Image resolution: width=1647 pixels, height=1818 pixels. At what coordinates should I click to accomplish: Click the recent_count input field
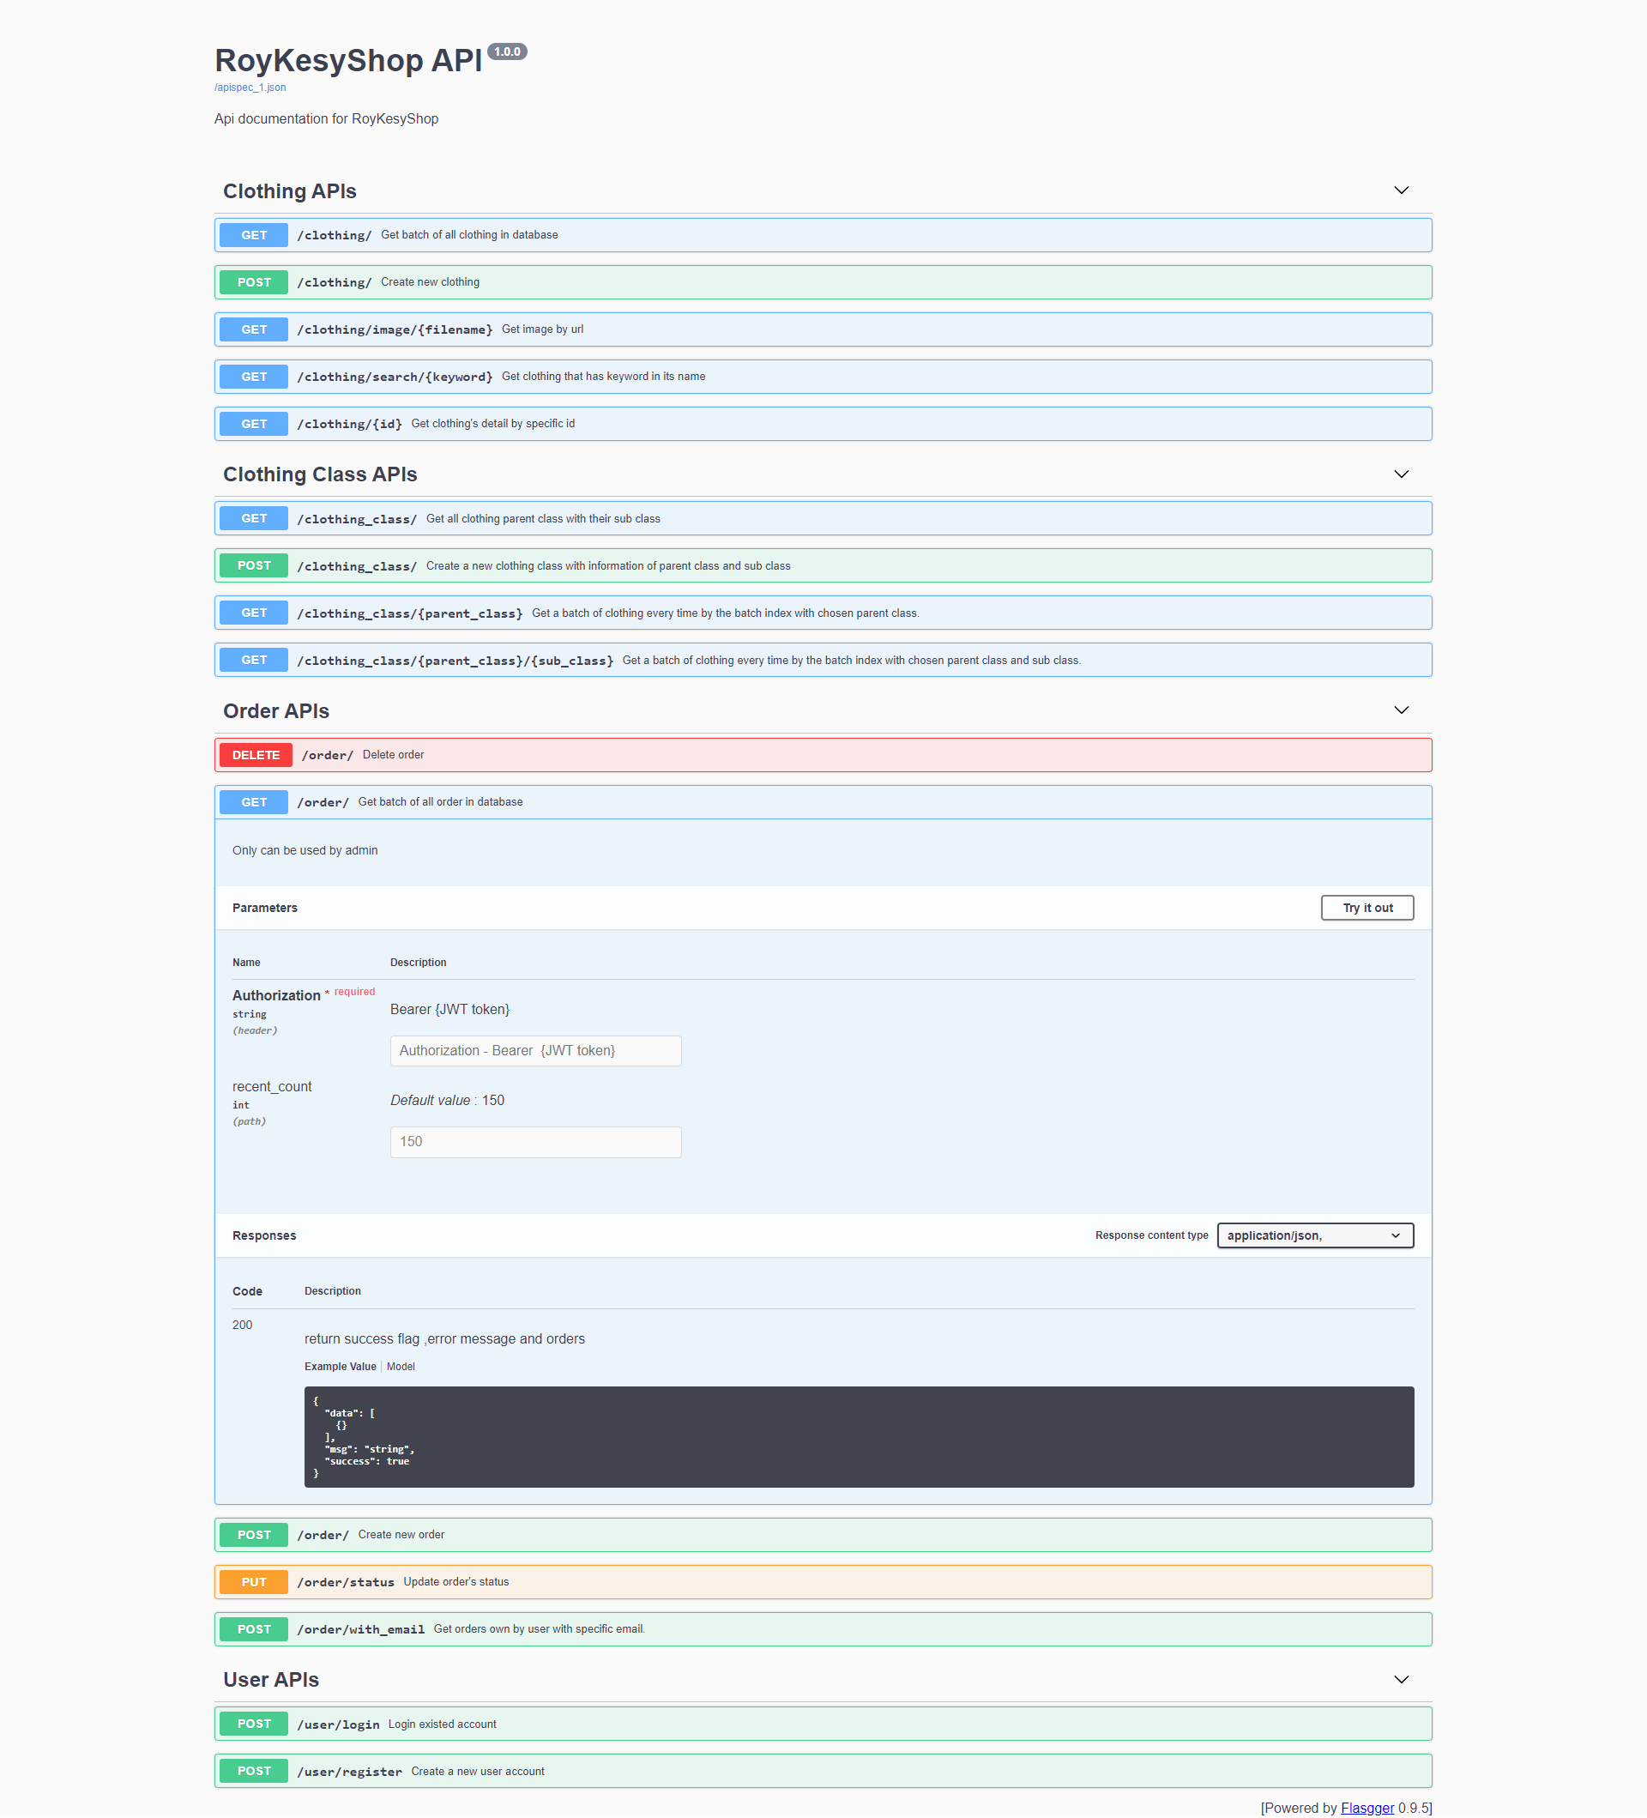pos(535,1142)
